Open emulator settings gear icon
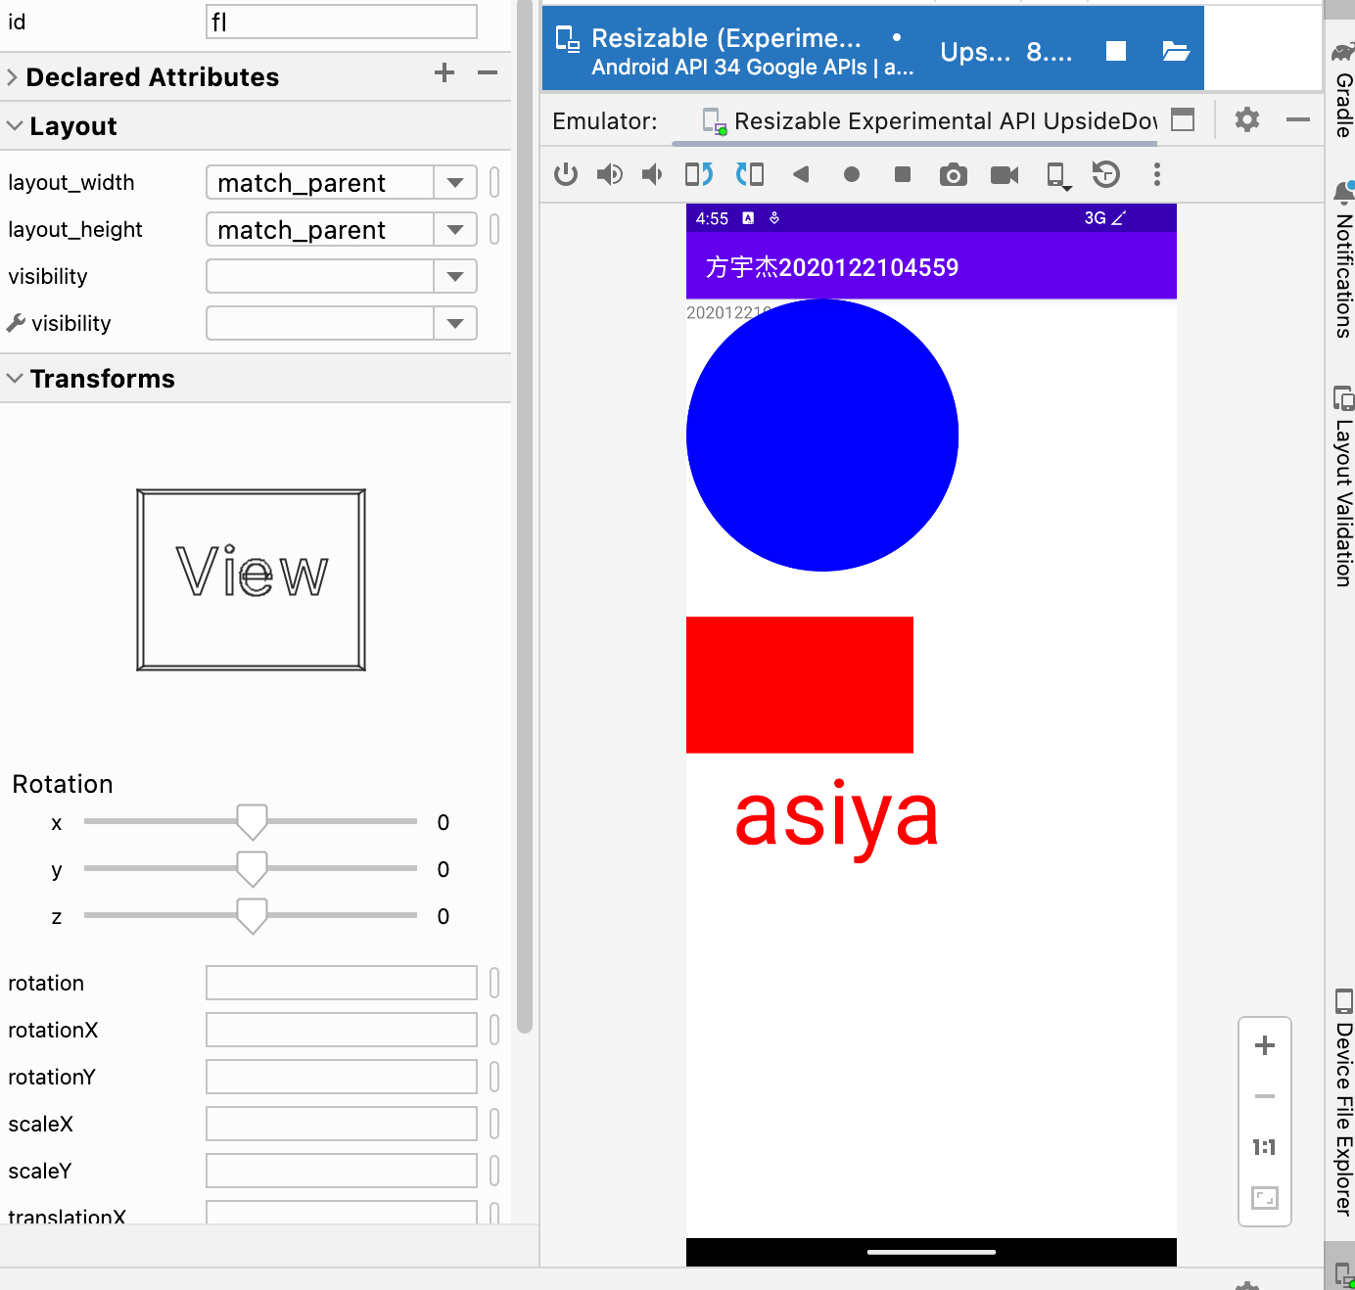 (x=1247, y=119)
